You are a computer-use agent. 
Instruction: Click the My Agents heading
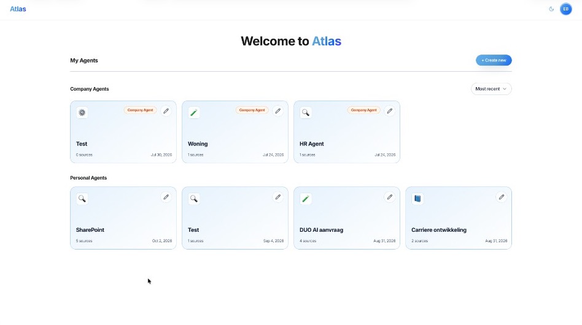(84, 61)
